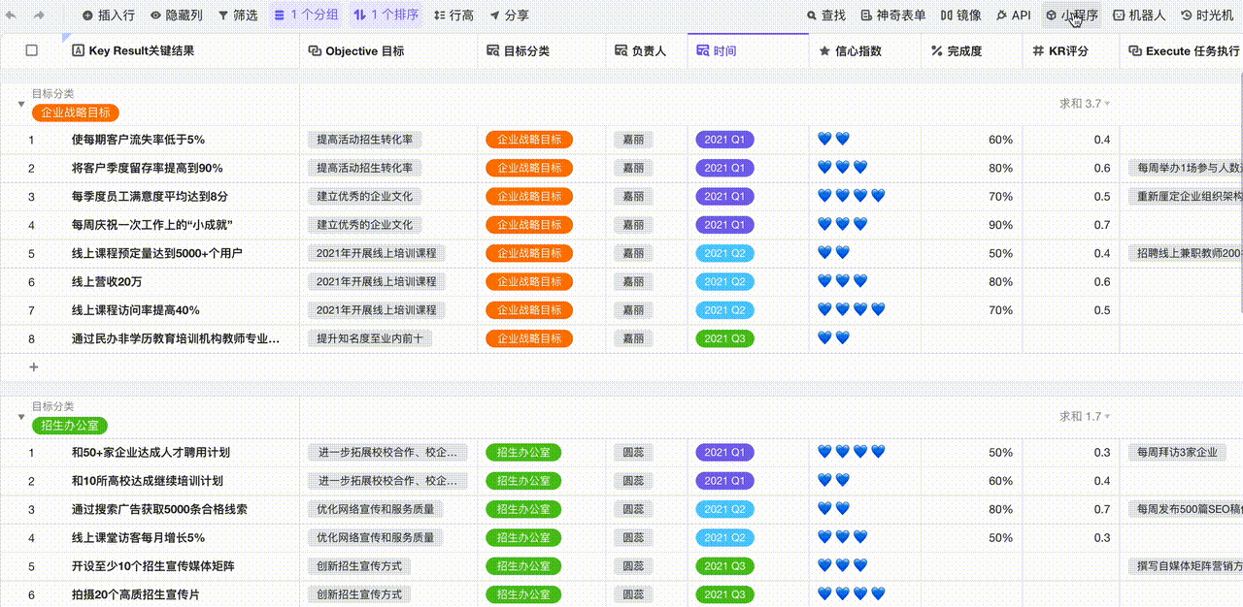Select the cell 线上课堂访客每月增长5%
The width and height of the screenshot is (1243, 607).
point(180,538)
